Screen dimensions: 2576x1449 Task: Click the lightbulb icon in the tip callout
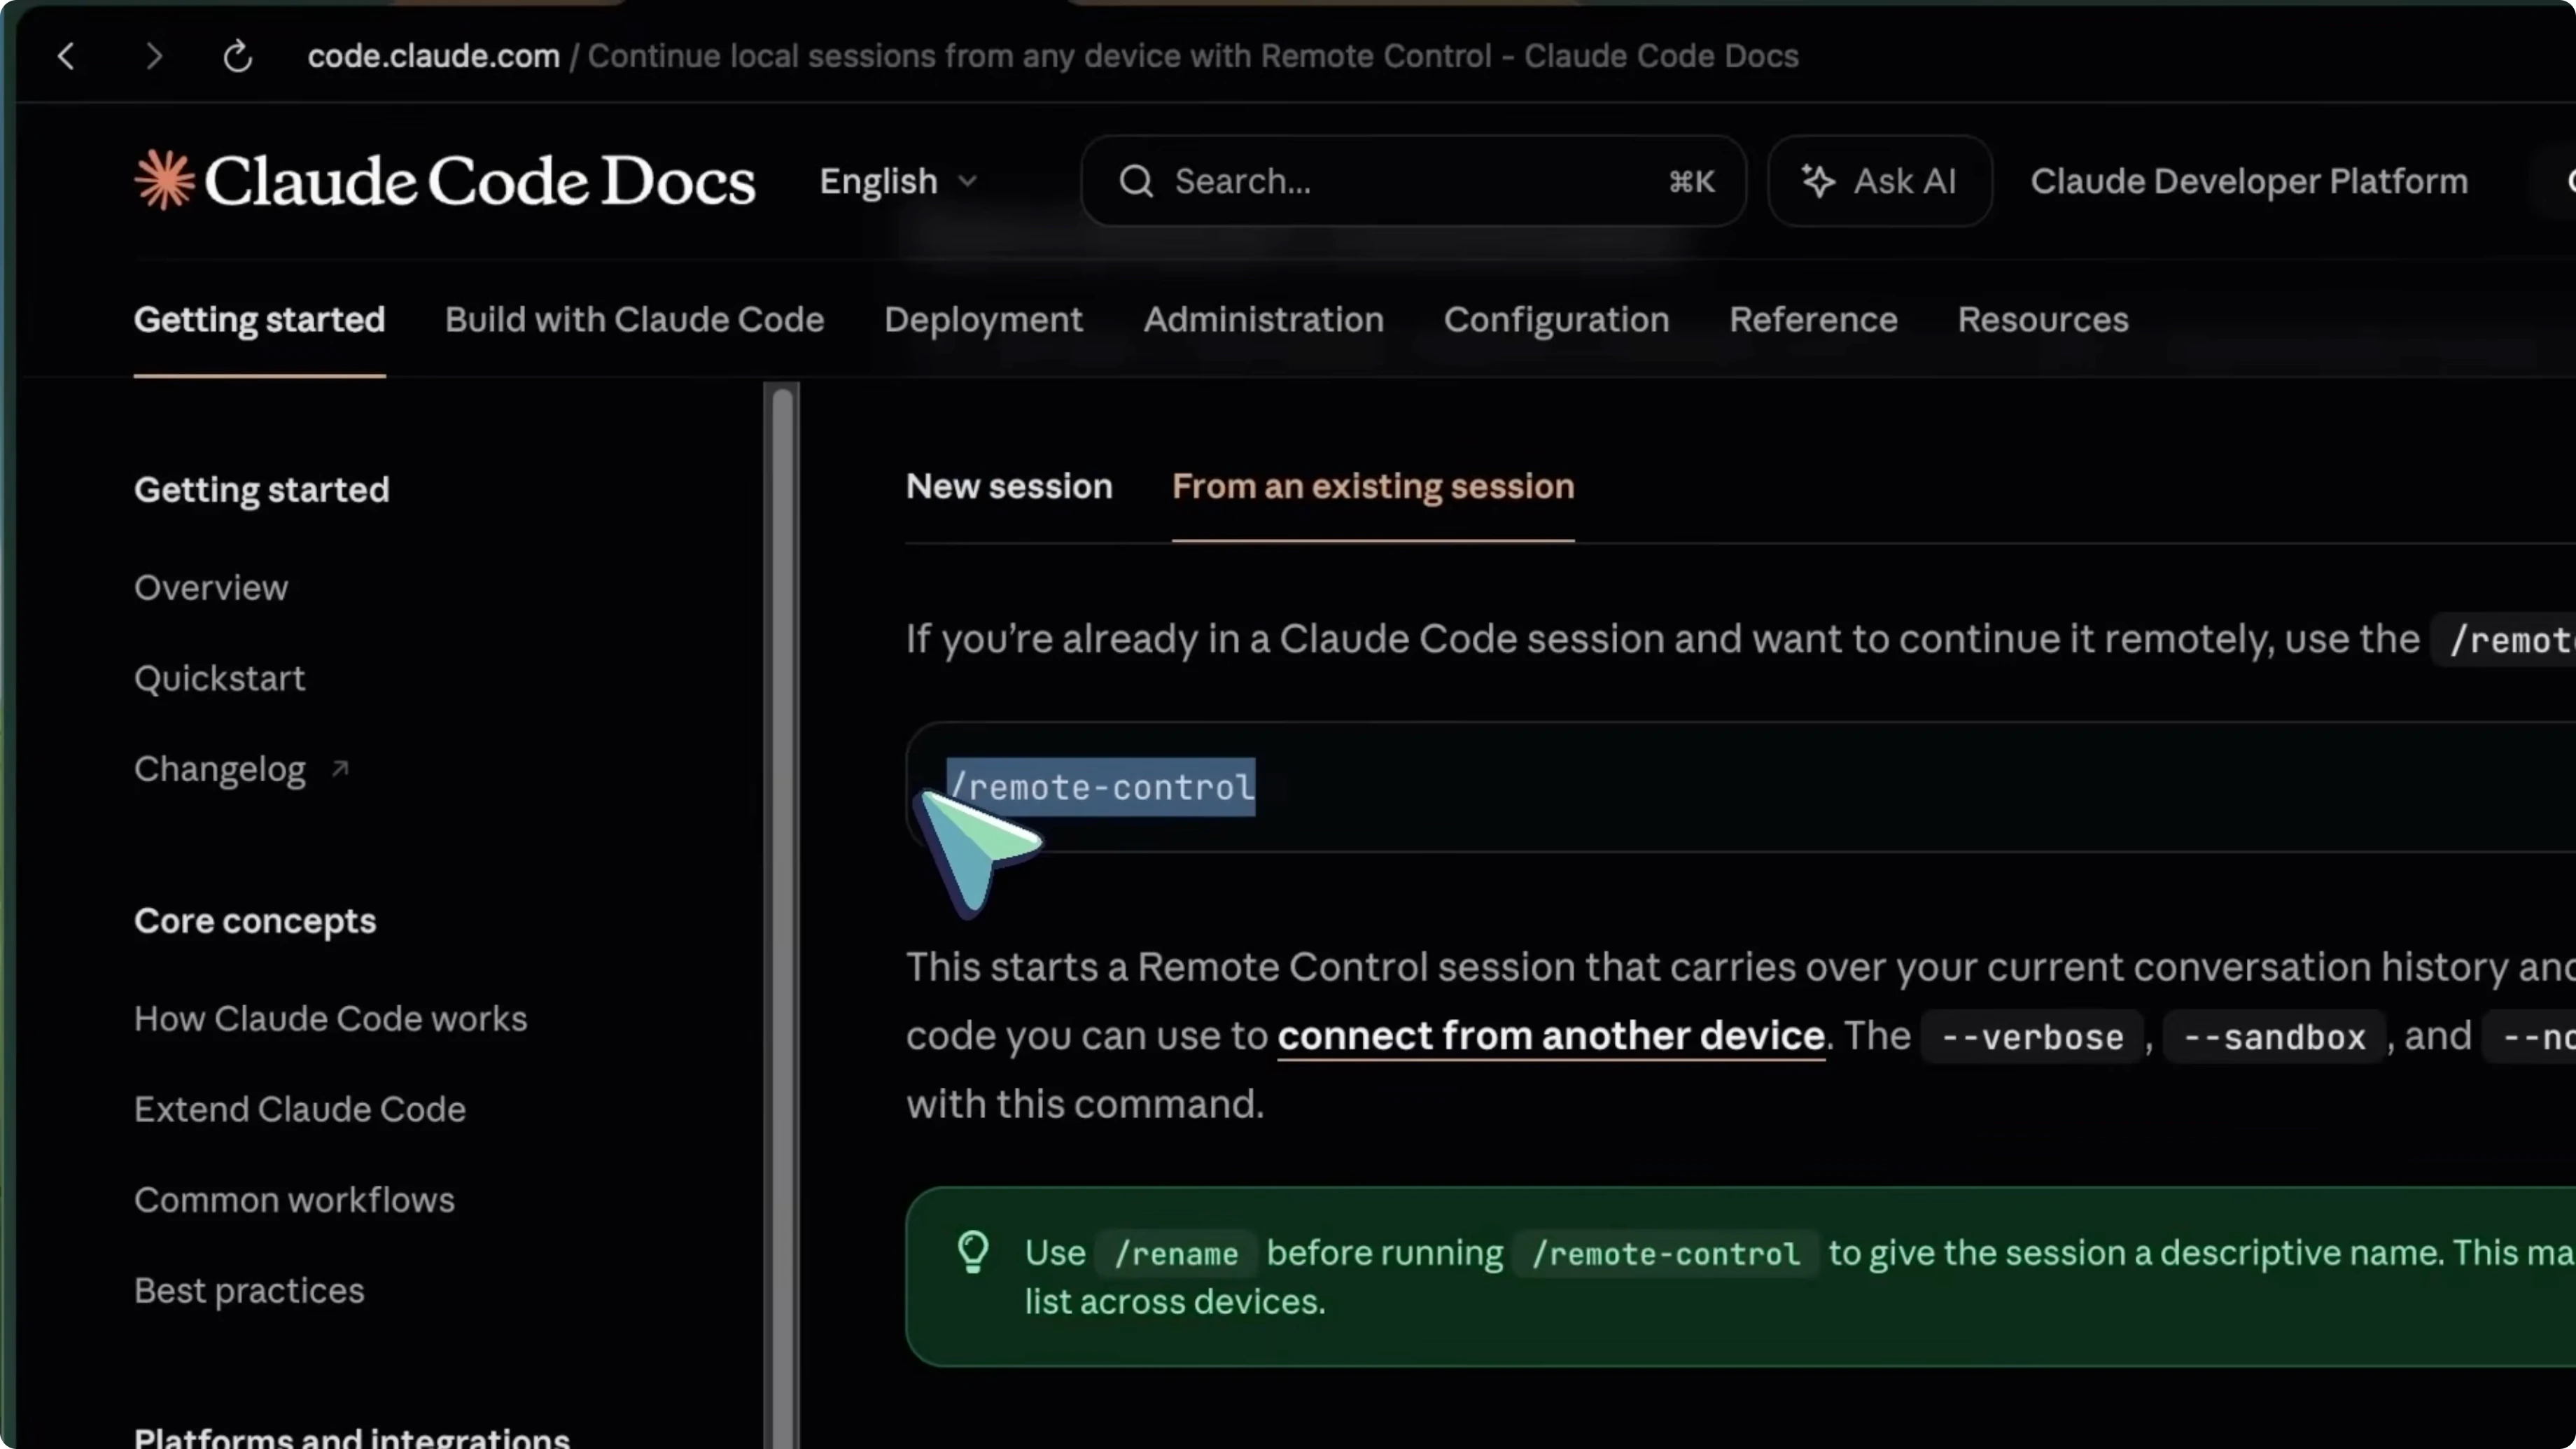(x=972, y=1251)
